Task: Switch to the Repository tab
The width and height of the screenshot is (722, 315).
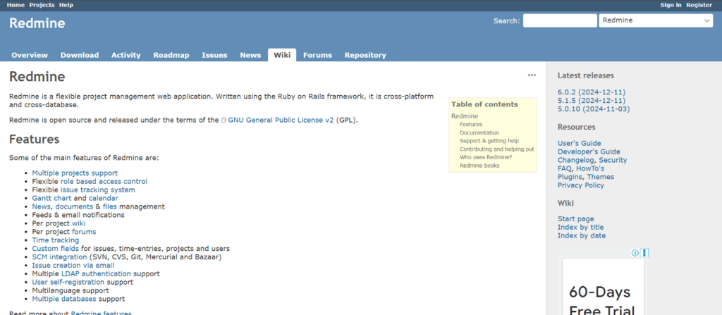Action: pos(365,55)
